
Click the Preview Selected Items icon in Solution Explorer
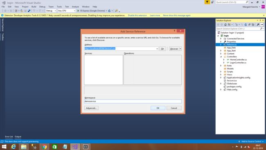point(262,25)
